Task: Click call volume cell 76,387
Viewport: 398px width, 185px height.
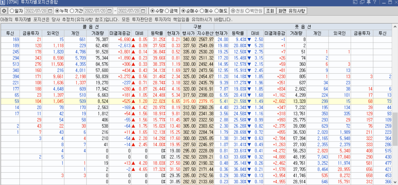Action: (98, 40)
